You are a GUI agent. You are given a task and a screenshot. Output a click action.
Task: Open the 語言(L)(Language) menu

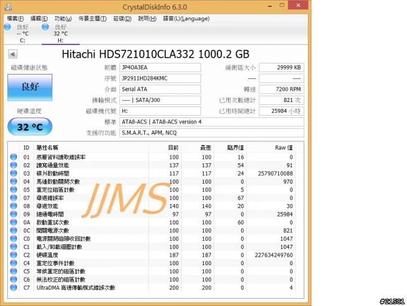click(x=186, y=19)
